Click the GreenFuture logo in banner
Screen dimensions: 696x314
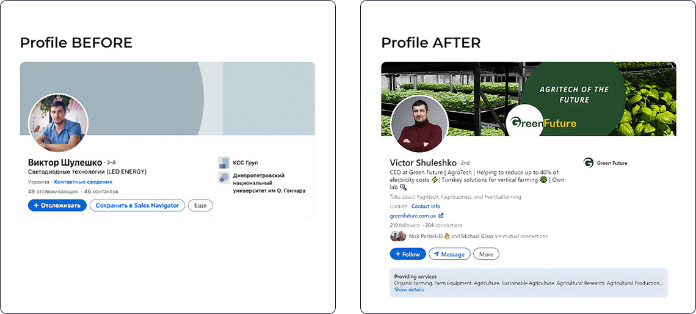click(543, 123)
